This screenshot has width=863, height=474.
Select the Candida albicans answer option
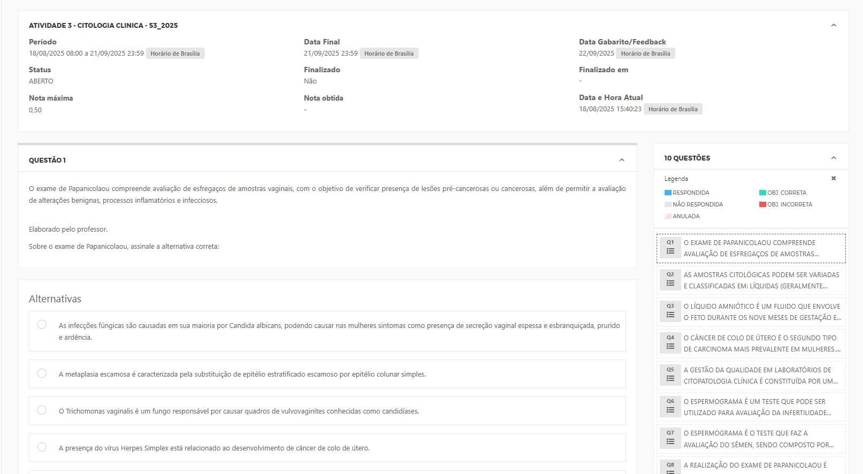pyautogui.click(x=42, y=325)
